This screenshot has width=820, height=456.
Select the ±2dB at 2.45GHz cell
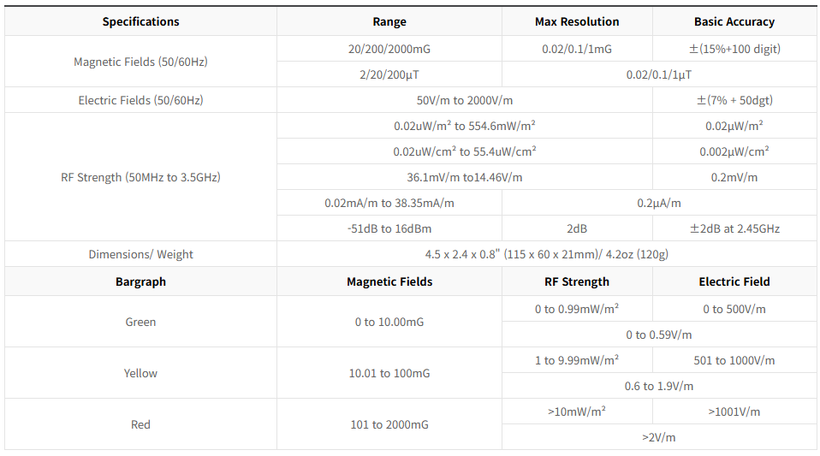(x=734, y=228)
